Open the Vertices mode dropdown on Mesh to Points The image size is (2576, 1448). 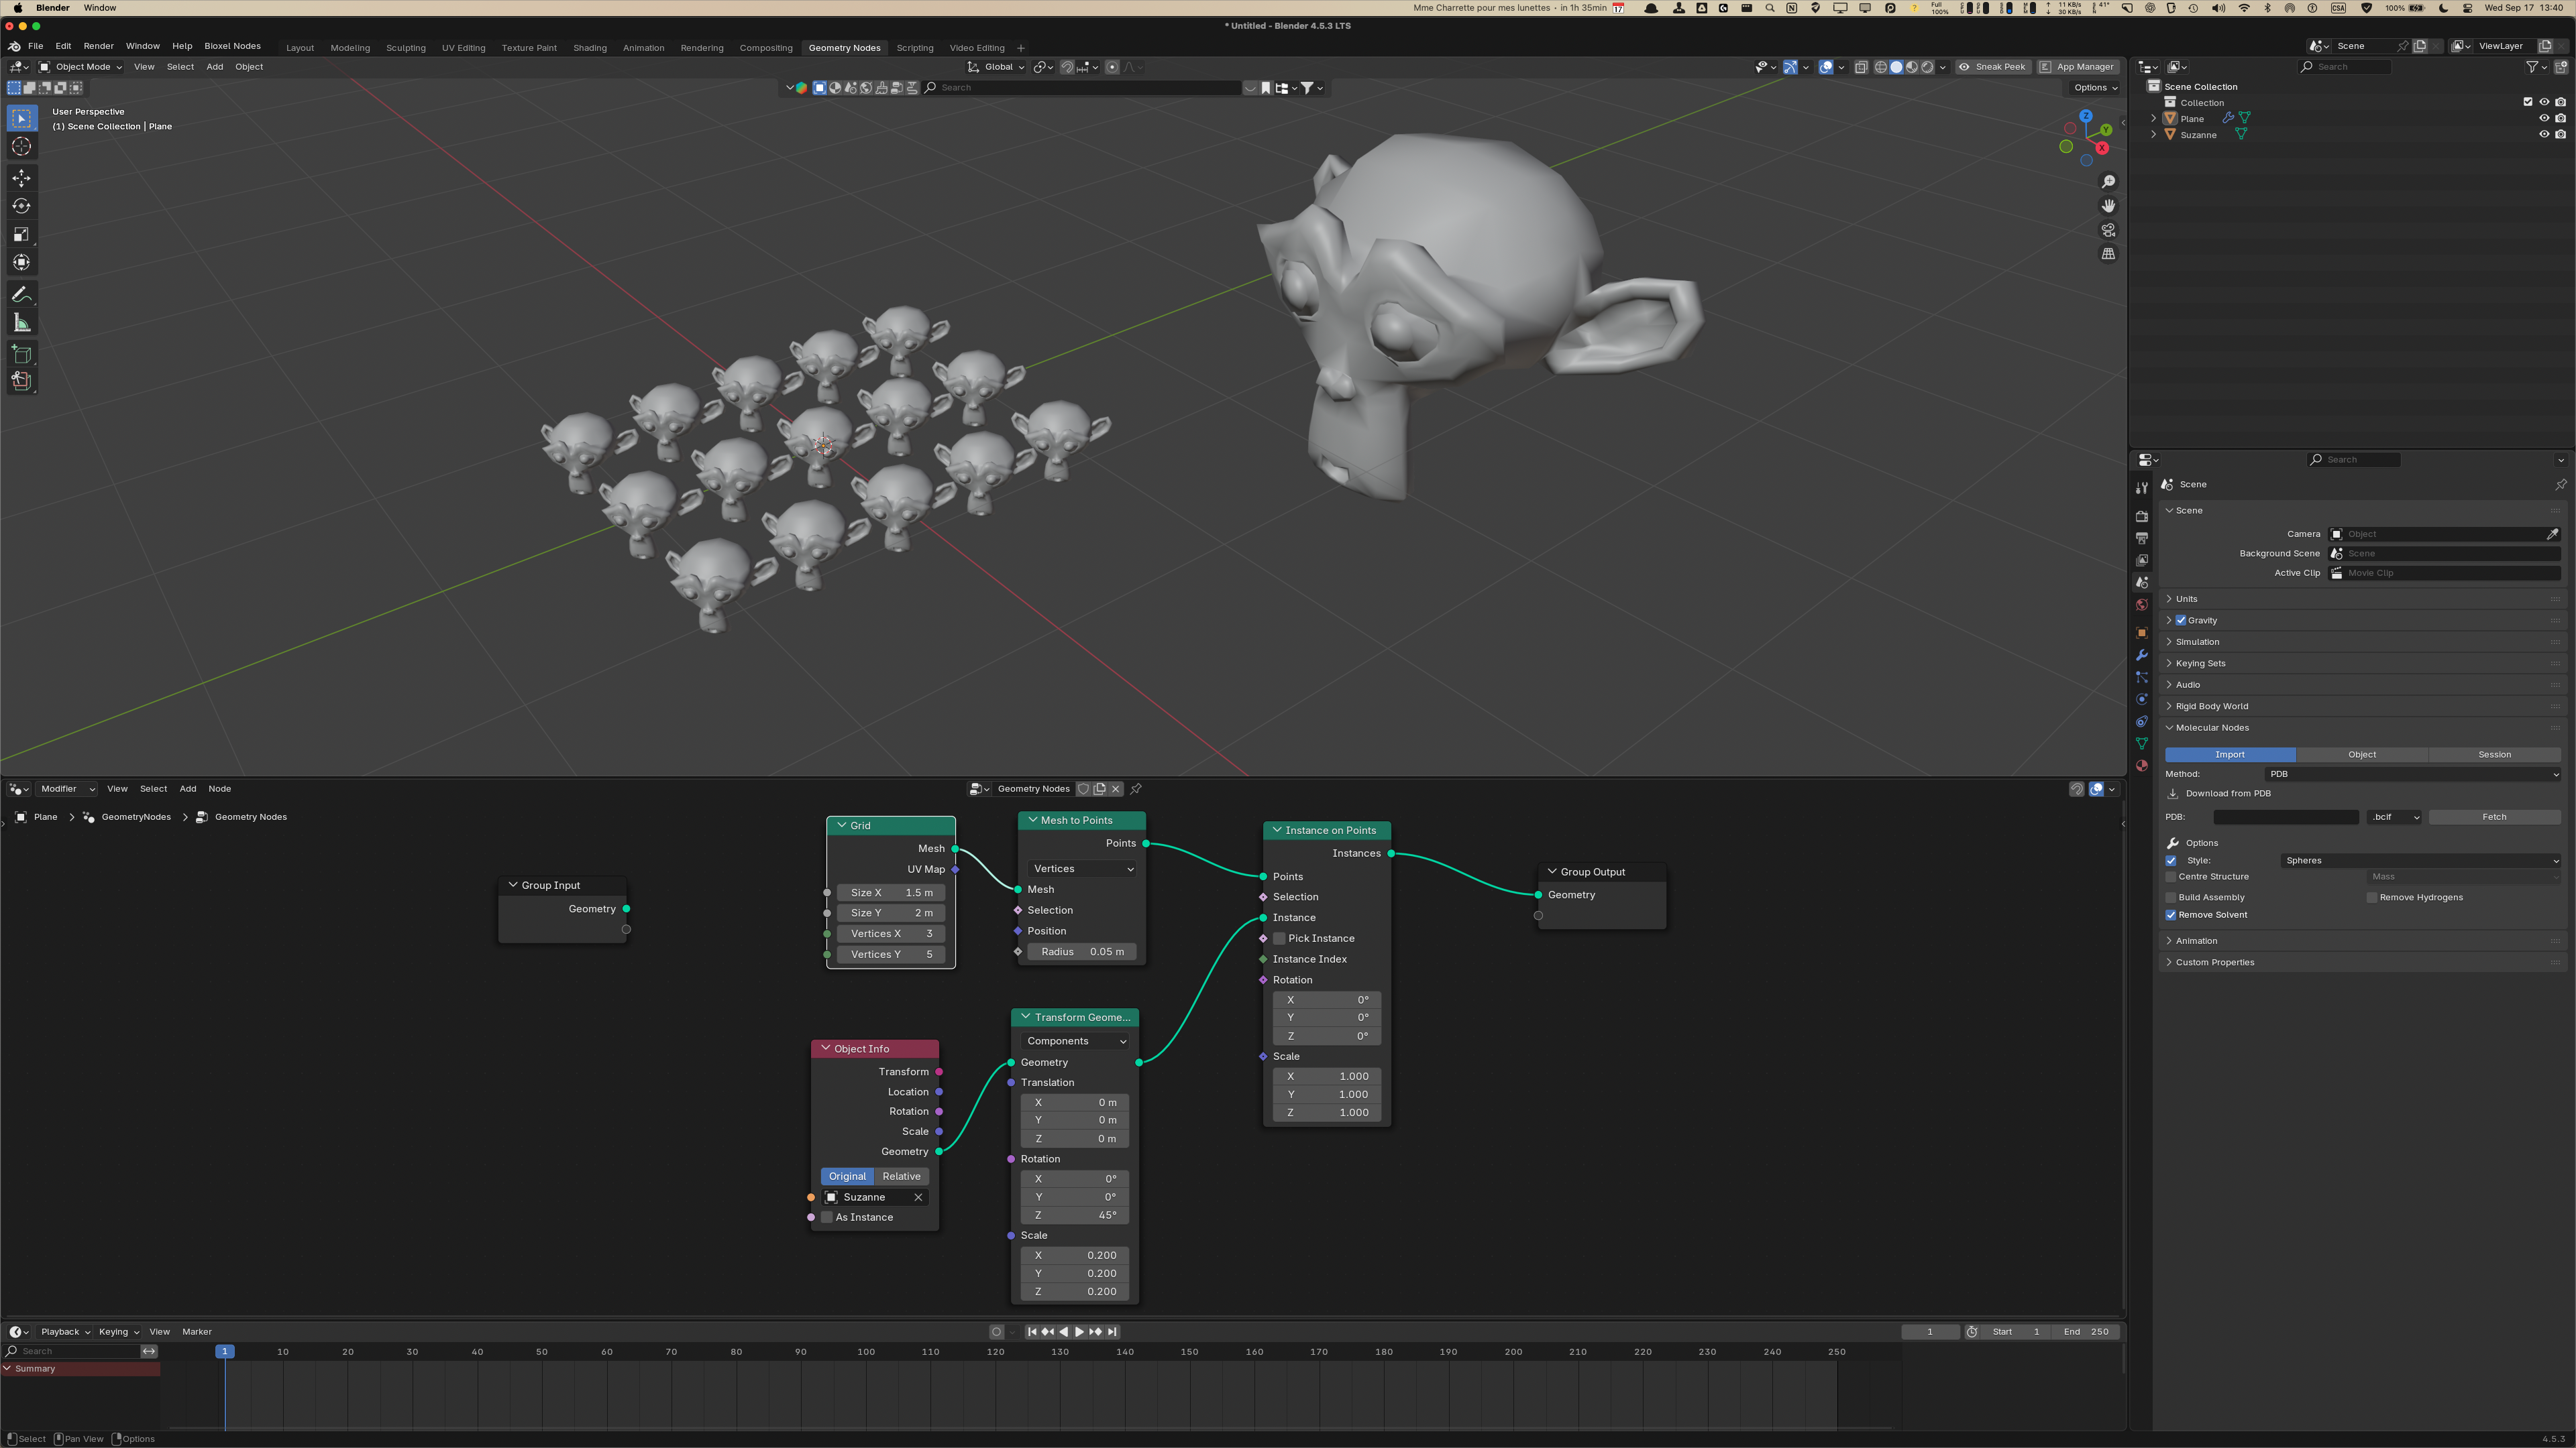[1082, 869]
